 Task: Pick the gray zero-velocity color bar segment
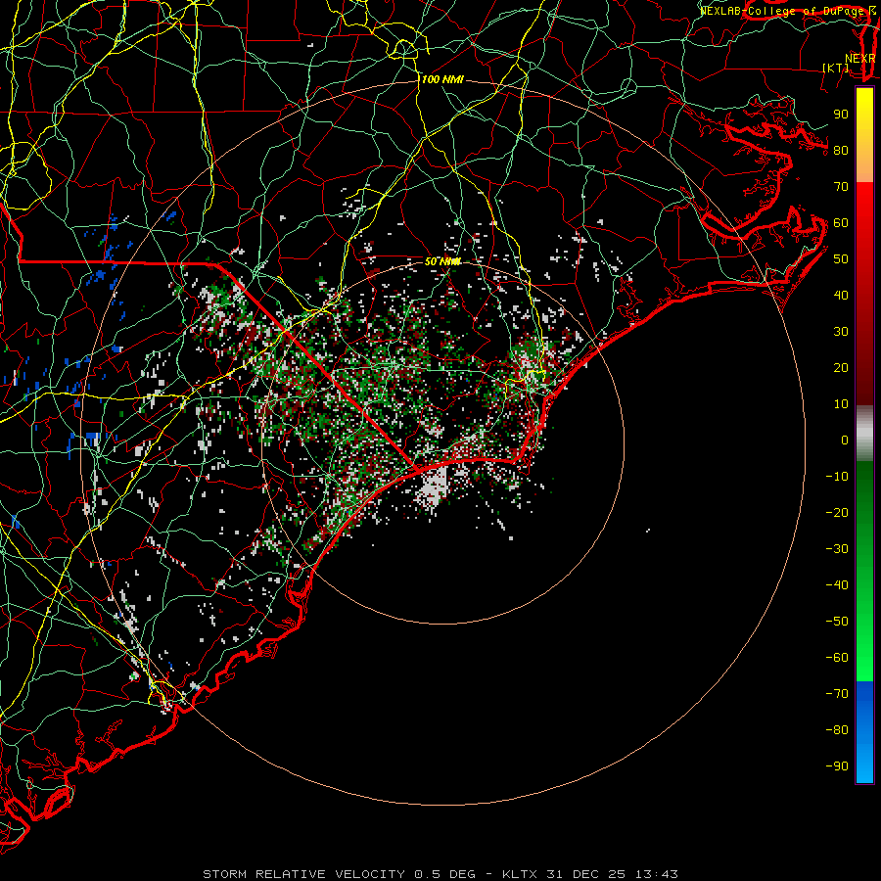864,434
